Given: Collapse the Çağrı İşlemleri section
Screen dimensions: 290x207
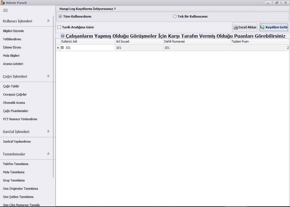Looking at the screenshot, I should [x=48, y=76].
